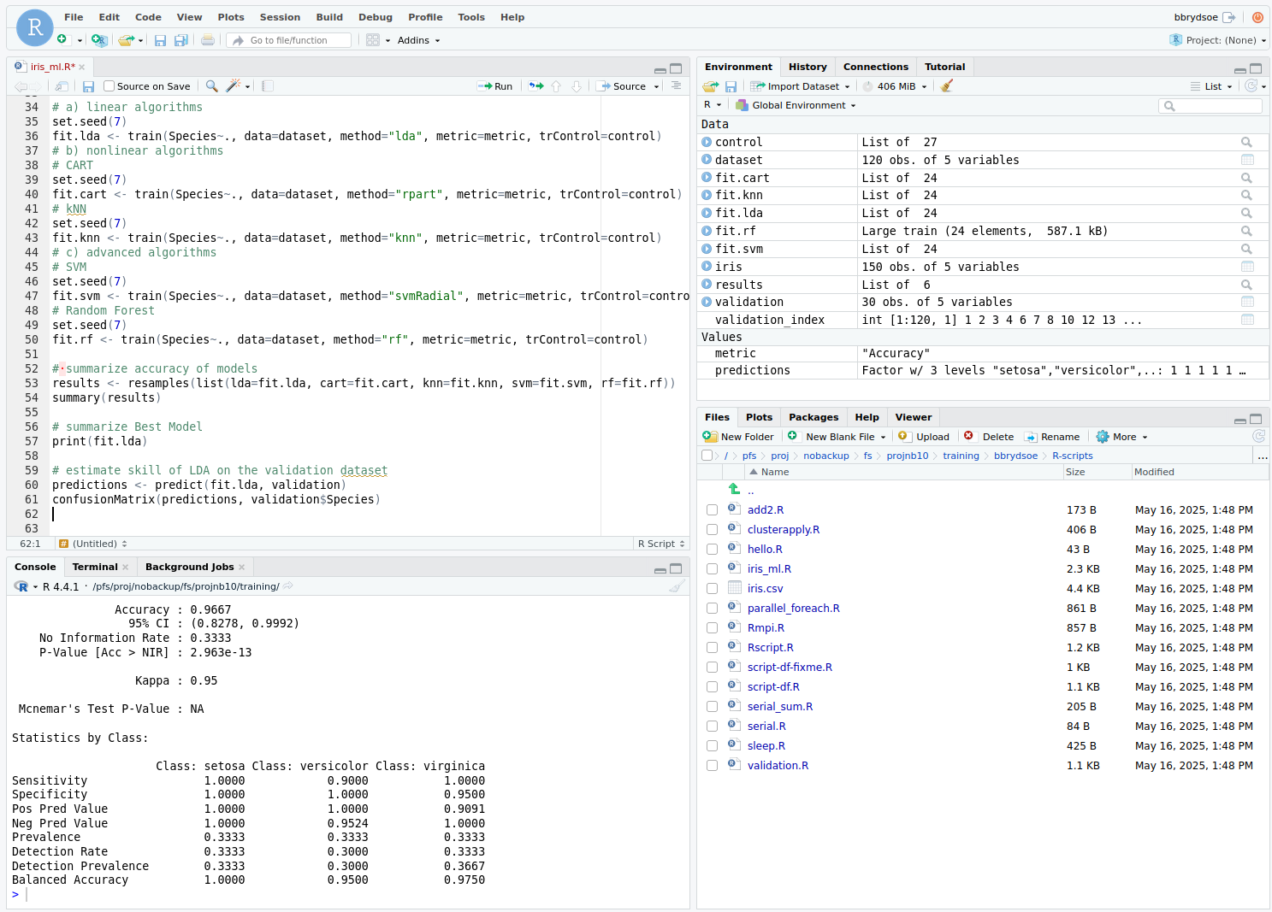
Task: Open the Addins dropdown
Action: pos(418,40)
